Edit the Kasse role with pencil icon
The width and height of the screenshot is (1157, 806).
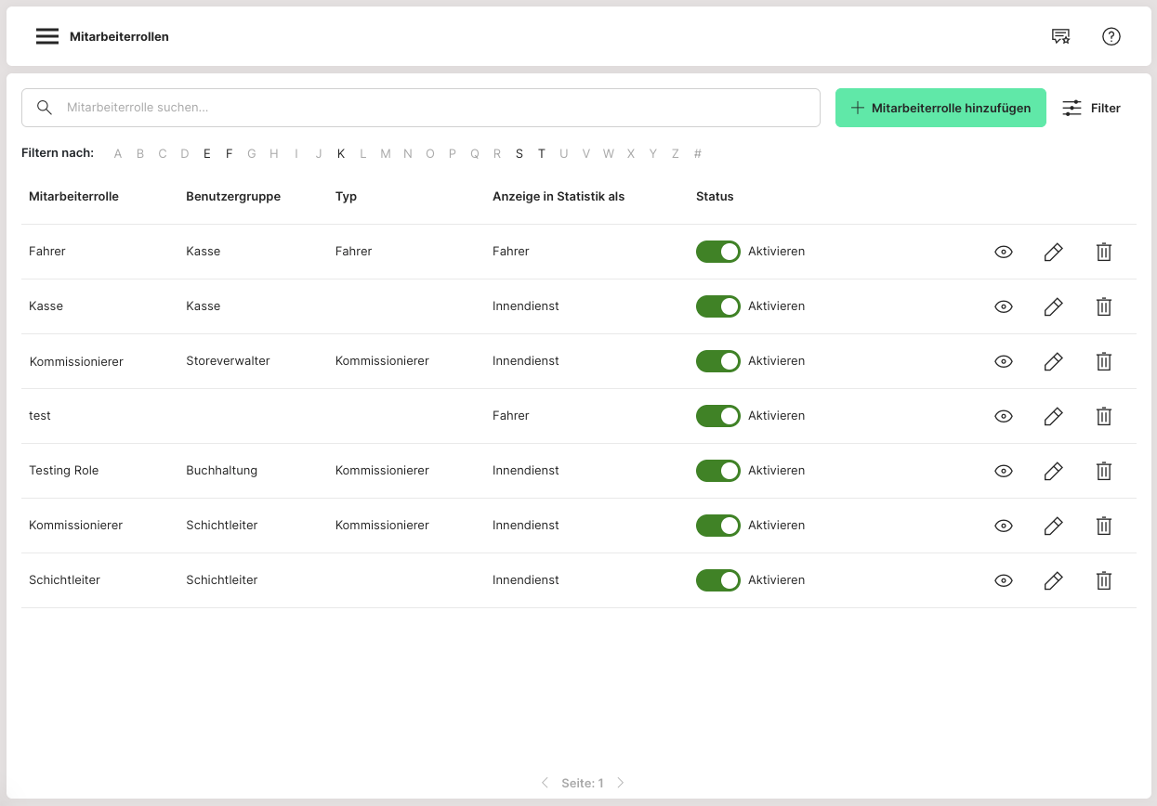(1053, 306)
